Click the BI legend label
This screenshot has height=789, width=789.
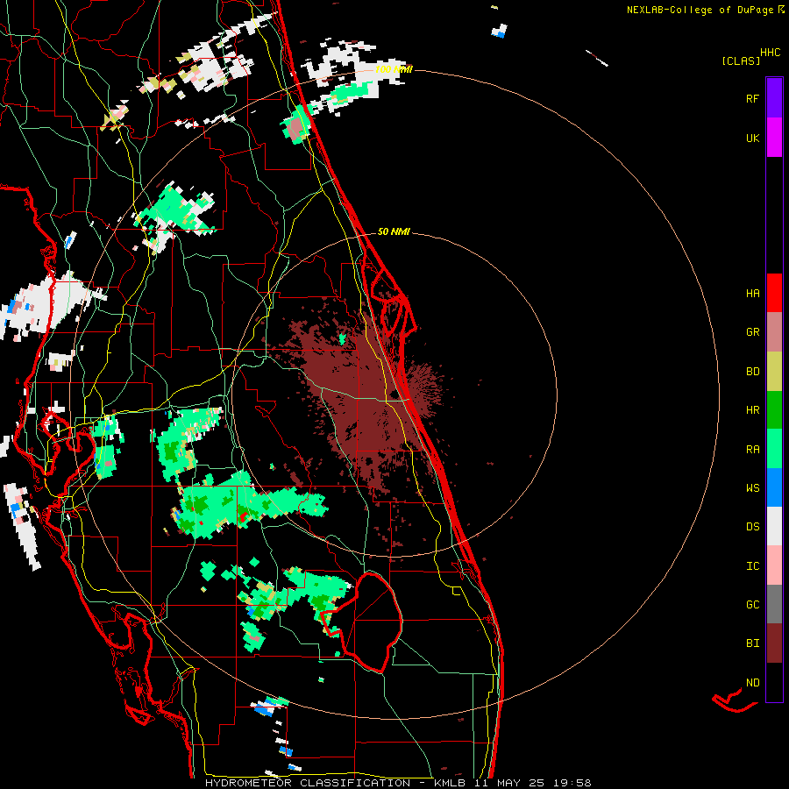tap(752, 643)
